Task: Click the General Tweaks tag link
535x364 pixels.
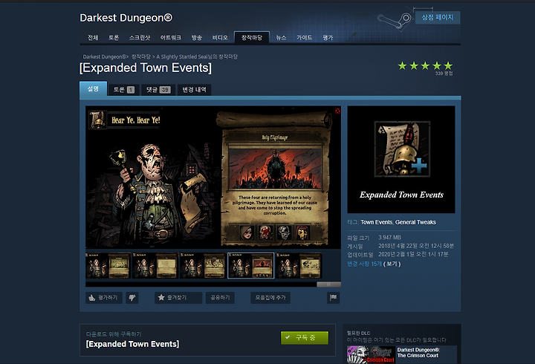Action: click(415, 222)
